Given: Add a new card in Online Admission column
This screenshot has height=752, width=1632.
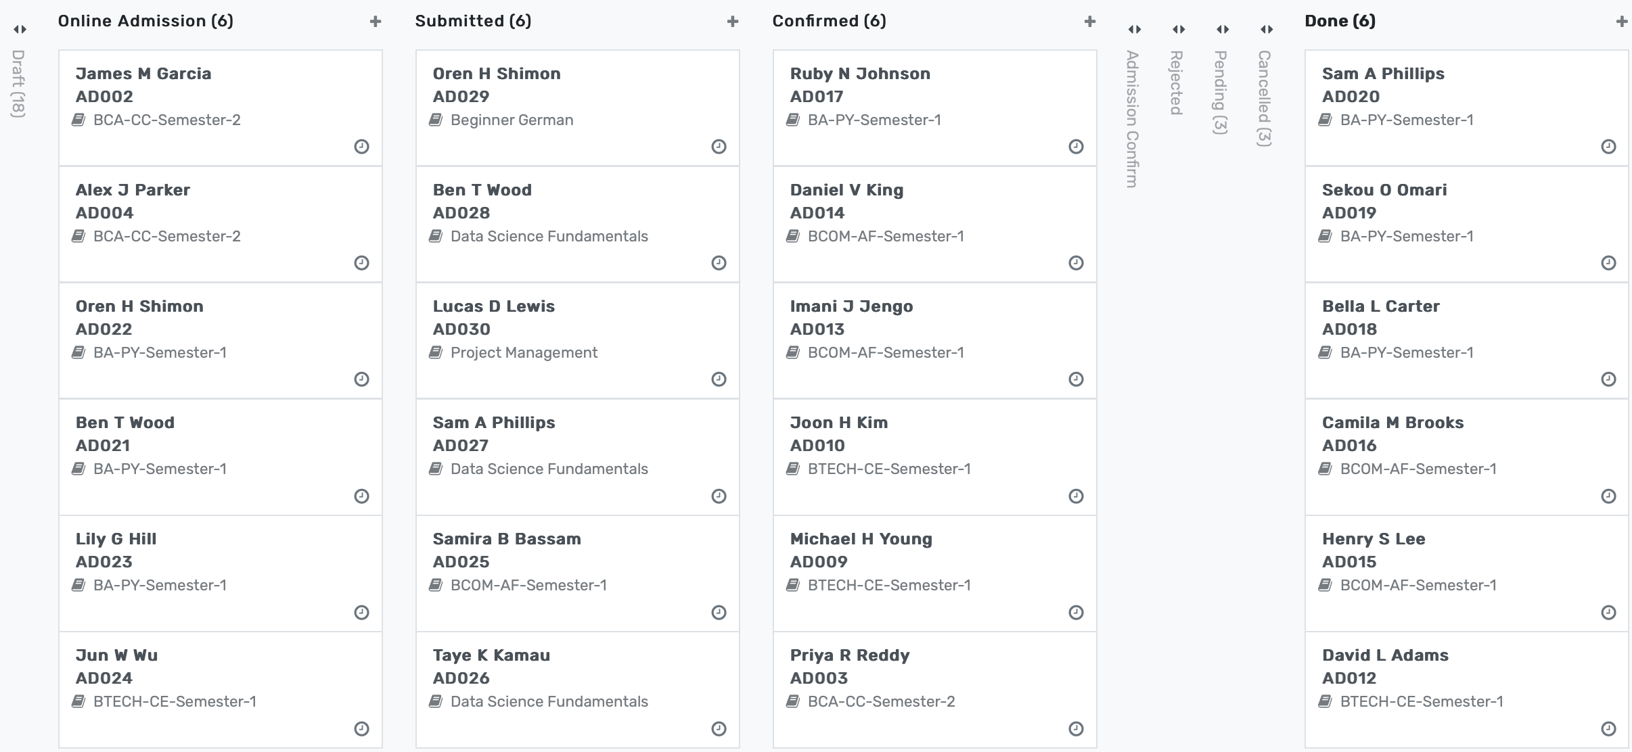Looking at the screenshot, I should [x=376, y=22].
